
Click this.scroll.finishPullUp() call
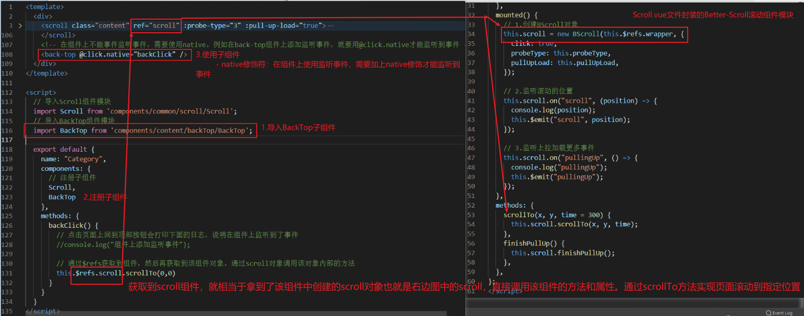(x=563, y=253)
